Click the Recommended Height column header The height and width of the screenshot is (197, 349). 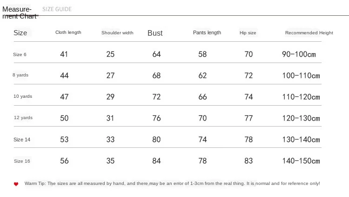(309, 33)
